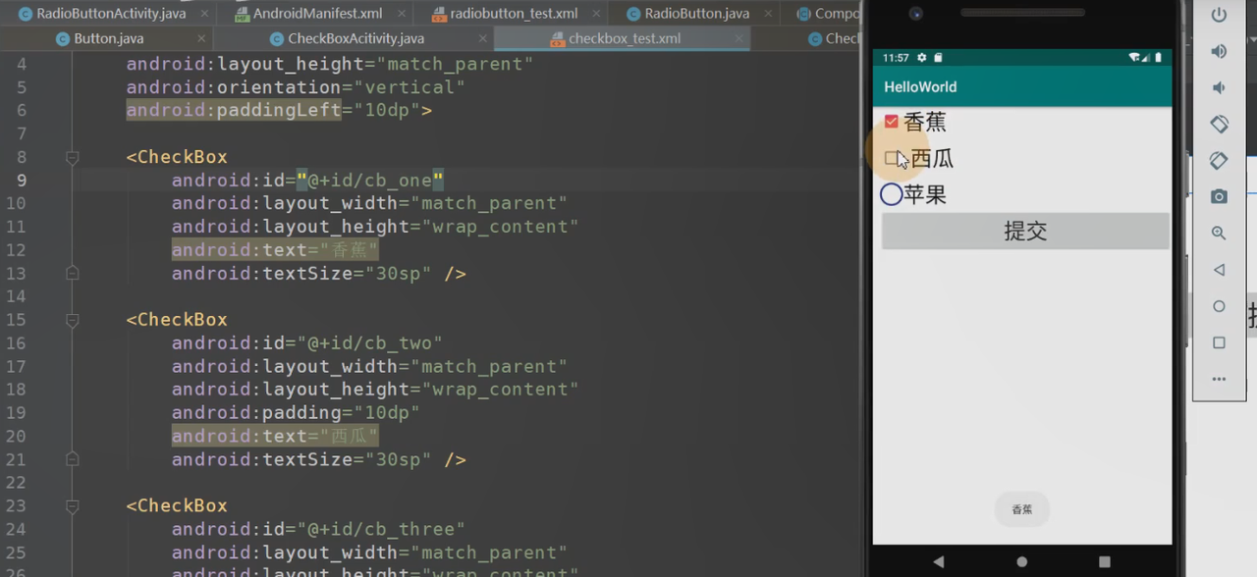Click the emulator volume up icon
Screen dimensions: 1257x577
pyautogui.click(x=1219, y=51)
